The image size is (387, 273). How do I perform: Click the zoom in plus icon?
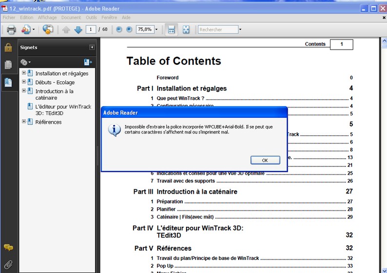click(129, 30)
